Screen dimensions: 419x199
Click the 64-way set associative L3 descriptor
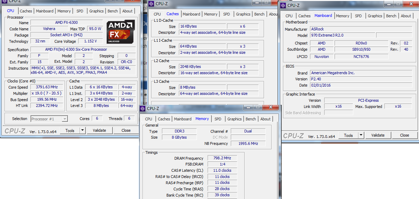pos(219,93)
